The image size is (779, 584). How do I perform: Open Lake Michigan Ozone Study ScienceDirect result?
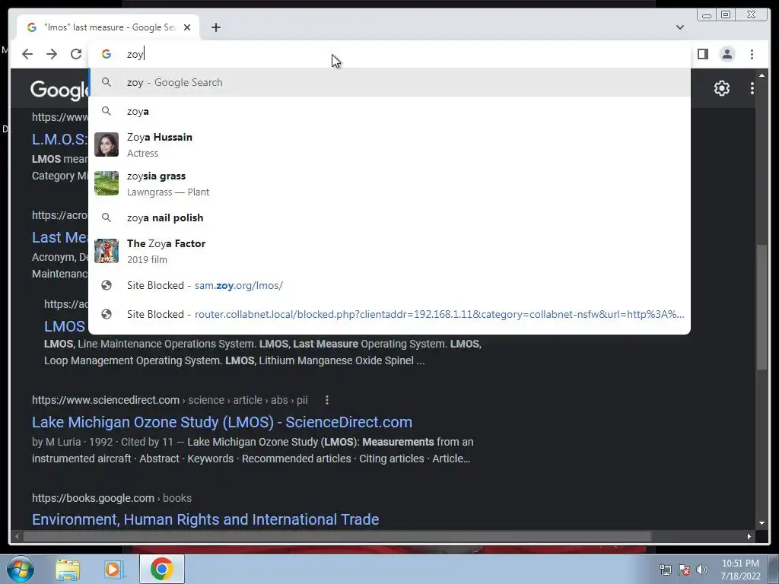tap(222, 422)
